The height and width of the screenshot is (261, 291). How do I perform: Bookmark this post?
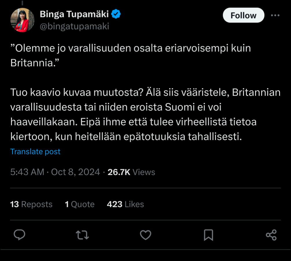click(x=208, y=235)
